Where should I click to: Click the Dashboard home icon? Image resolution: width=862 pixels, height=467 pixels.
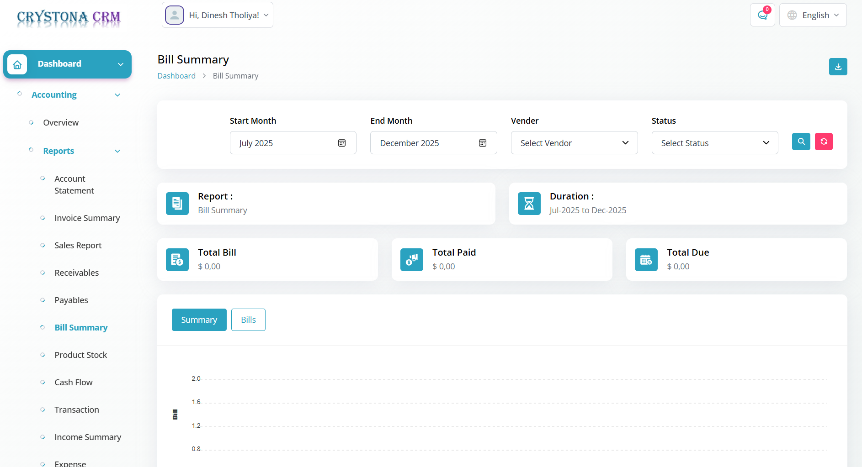[17, 64]
